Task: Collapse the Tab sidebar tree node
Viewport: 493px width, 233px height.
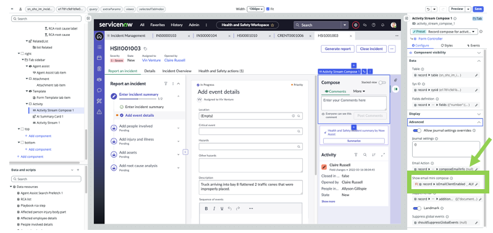Action: (x=23, y=60)
